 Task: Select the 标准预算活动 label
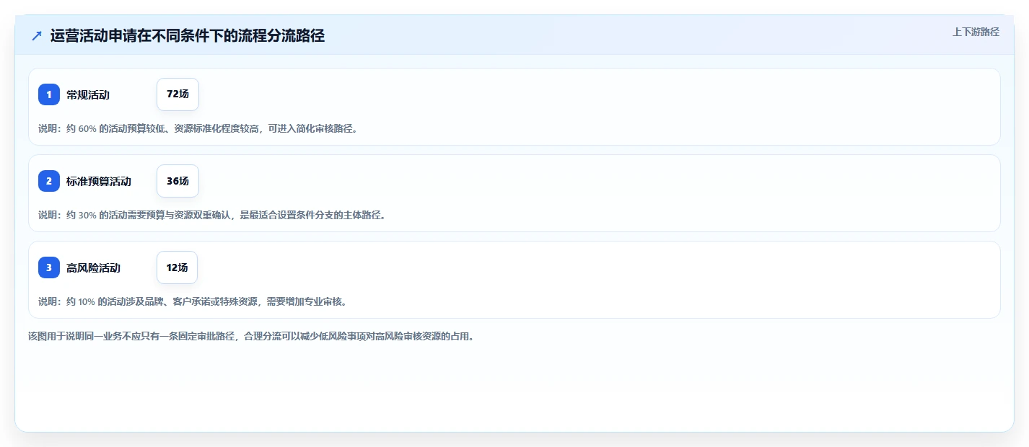click(x=99, y=181)
